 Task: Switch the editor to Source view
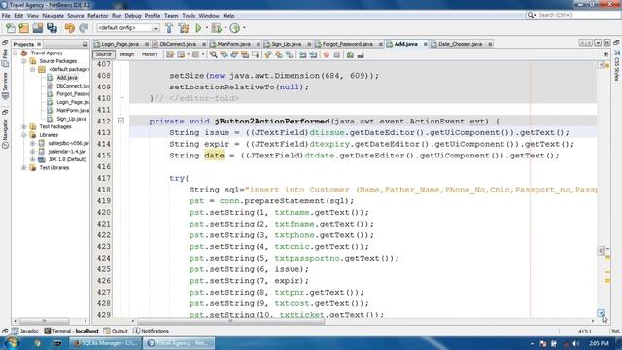tap(104, 54)
